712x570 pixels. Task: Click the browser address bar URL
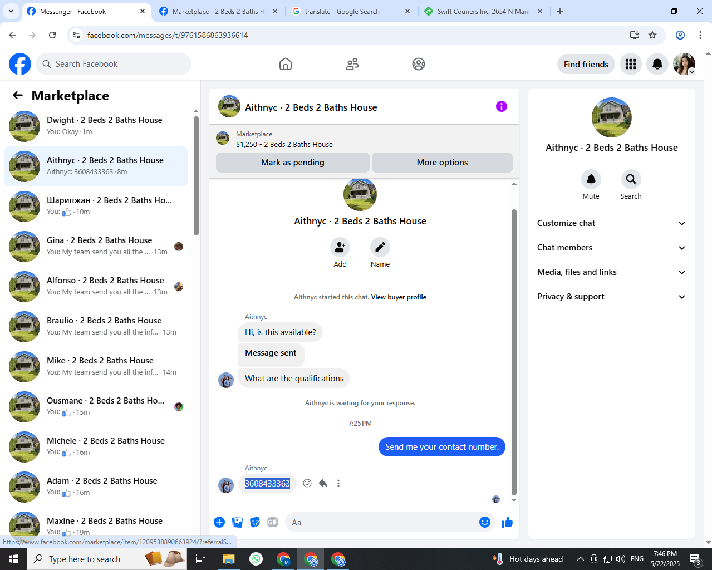(168, 35)
